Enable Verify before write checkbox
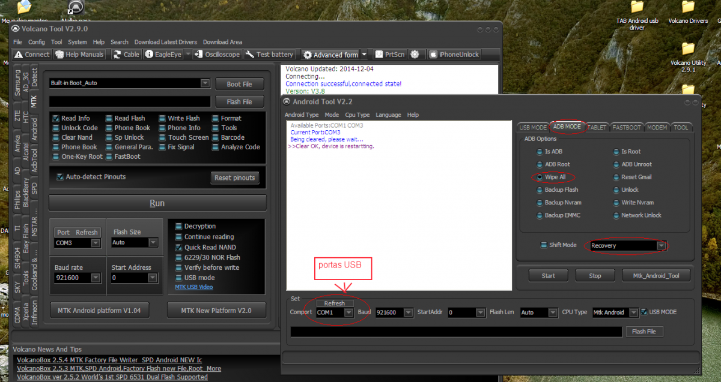 coord(178,267)
